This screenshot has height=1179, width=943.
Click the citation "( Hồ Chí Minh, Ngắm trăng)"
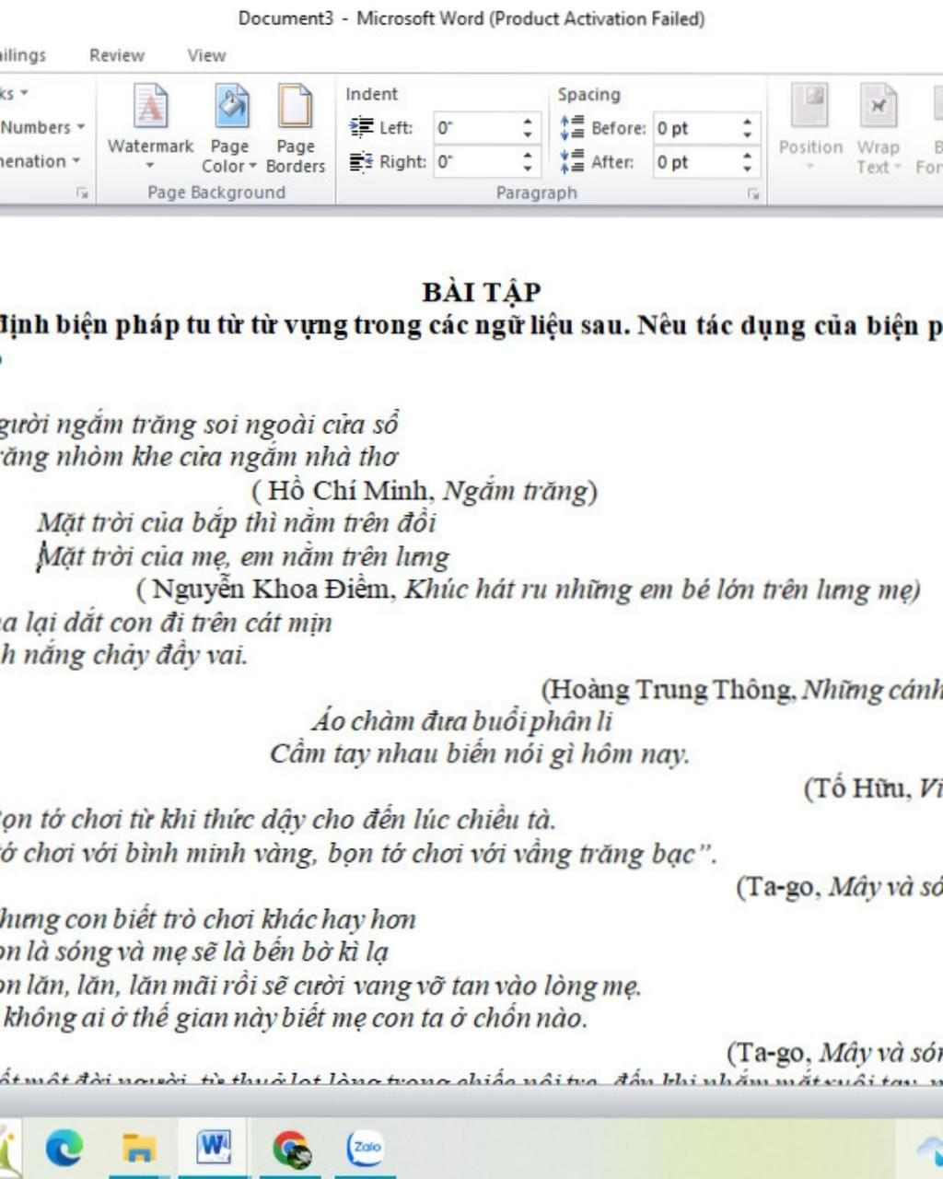[x=425, y=490]
